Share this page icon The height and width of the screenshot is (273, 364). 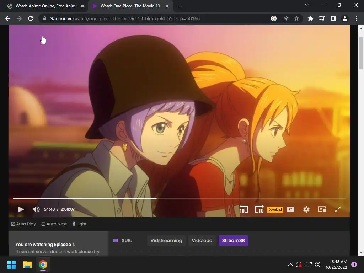(x=285, y=18)
